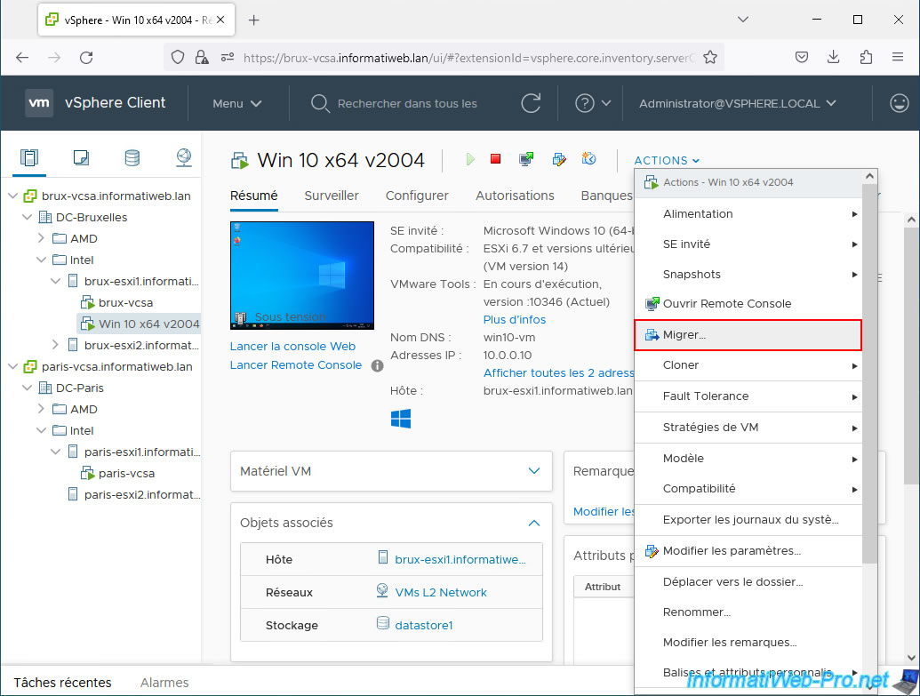This screenshot has height=696, width=920.
Task: Open feedback smiley face icon
Action: coord(899,103)
